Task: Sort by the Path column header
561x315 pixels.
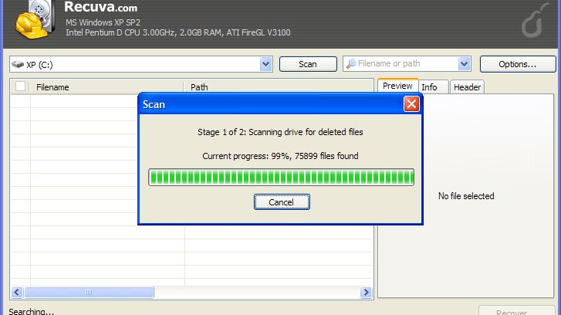Action: pos(279,87)
